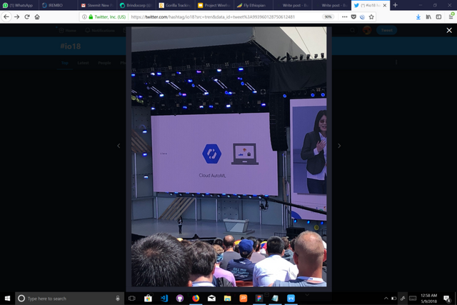Open site information icon in address bar
The width and height of the screenshot is (457, 305).
[84, 17]
